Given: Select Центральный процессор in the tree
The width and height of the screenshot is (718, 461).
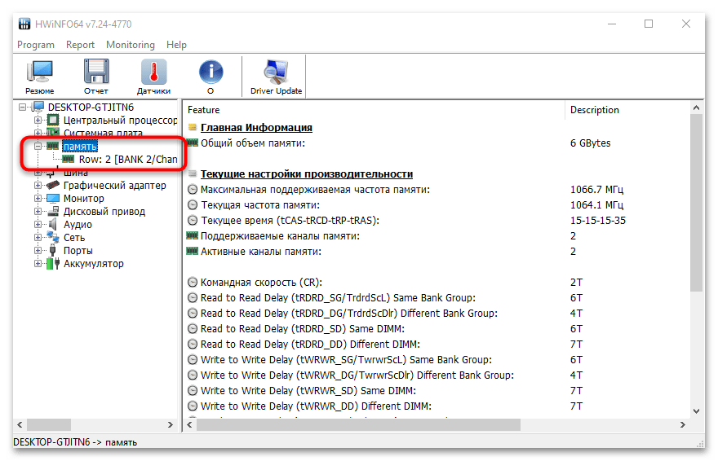Looking at the screenshot, I should click(x=121, y=121).
